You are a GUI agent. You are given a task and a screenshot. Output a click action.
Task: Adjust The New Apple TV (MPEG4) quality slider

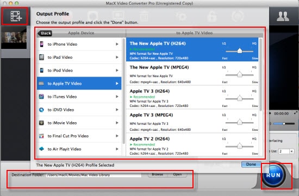(240, 75)
